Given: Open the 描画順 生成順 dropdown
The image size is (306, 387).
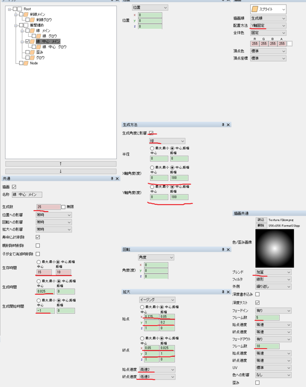Looking at the screenshot, I should click(268, 18).
